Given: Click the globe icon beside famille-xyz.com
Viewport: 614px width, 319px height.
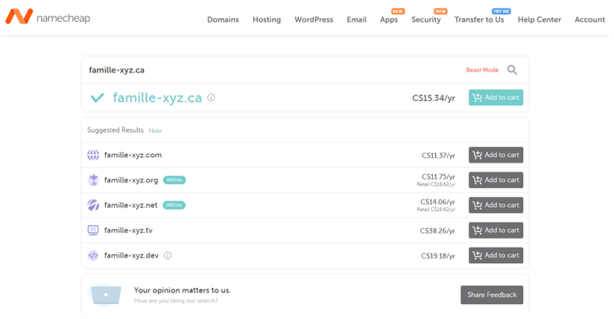Looking at the screenshot, I should (x=93, y=155).
